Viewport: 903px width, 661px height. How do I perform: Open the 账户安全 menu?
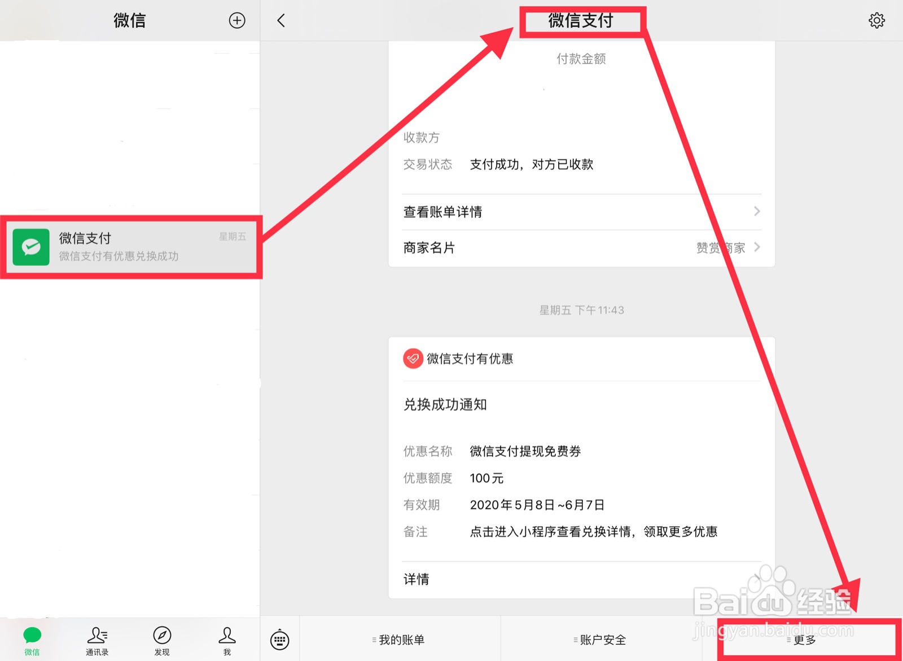click(x=601, y=640)
